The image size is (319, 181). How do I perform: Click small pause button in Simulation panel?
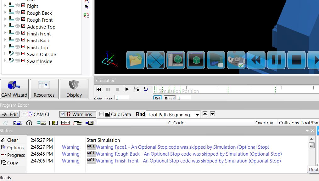pos(108,89)
